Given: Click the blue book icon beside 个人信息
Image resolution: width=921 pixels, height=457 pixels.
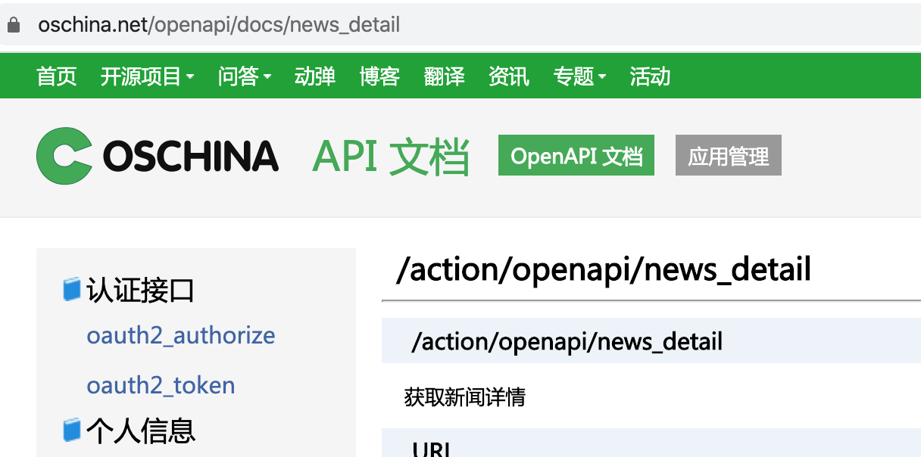Looking at the screenshot, I should 72,430.
